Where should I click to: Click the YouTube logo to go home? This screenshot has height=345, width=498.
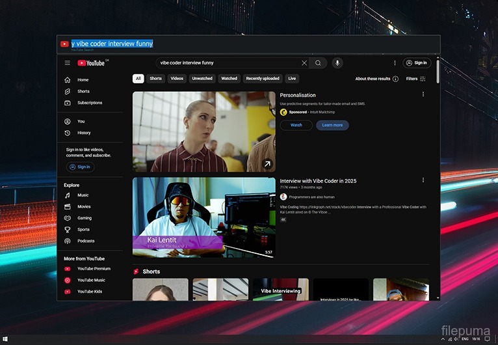click(92, 63)
